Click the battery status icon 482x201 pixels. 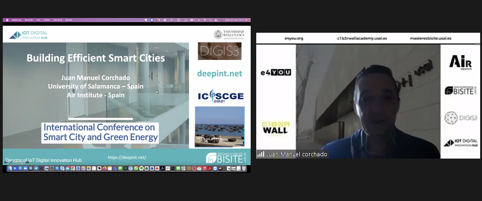[193, 20]
